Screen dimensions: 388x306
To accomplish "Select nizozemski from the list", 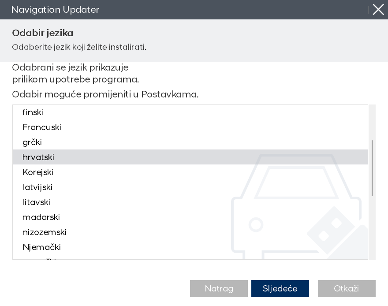I will [x=45, y=232].
